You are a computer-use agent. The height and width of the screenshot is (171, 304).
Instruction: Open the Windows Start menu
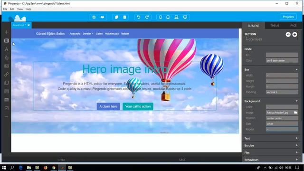coord(4,168)
